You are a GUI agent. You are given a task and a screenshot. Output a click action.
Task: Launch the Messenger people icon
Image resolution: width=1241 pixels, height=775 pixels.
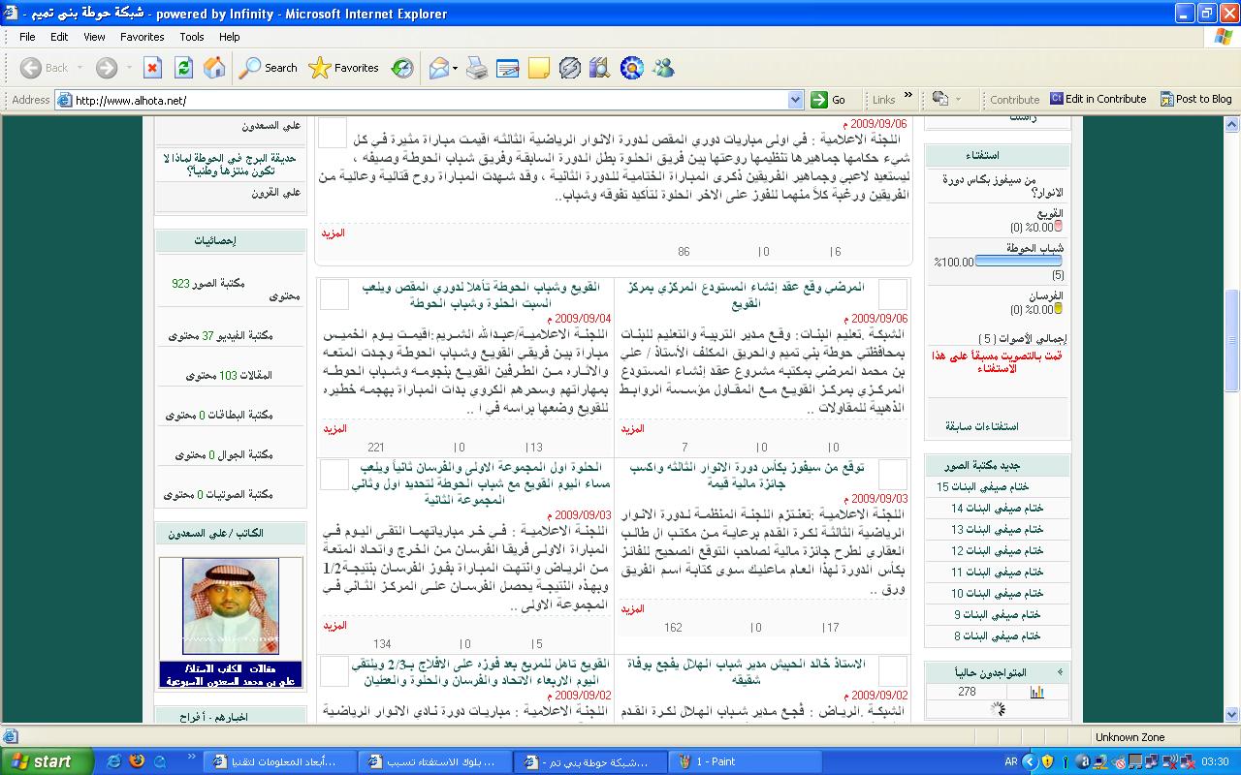(663, 68)
